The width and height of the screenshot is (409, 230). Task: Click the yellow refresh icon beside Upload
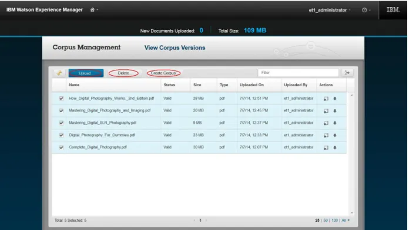[x=59, y=73]
